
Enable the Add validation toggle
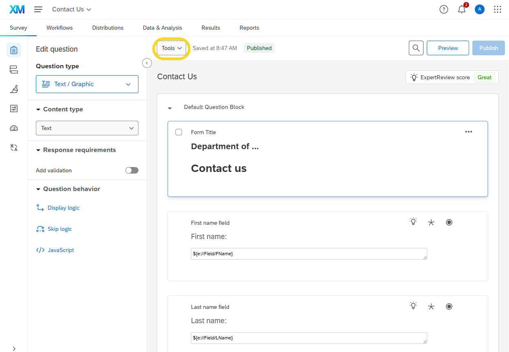(132, 170)
